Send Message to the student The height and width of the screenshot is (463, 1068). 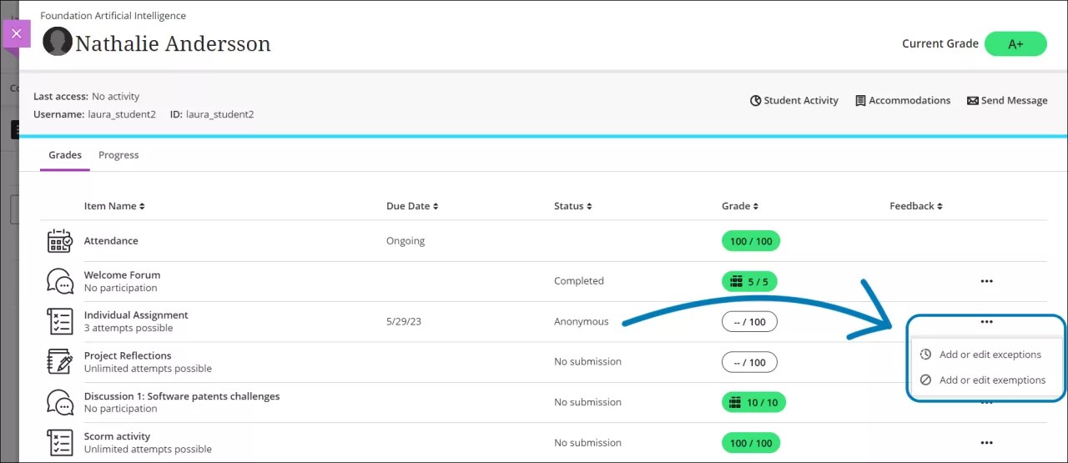(1006, 100)
